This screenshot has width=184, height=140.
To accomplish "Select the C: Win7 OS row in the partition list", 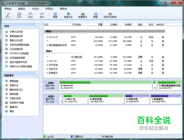I will click(x=52, y=61).
